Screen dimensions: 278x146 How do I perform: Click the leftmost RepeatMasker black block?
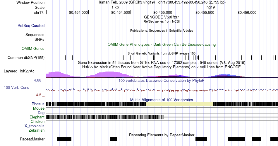point(64,139)
